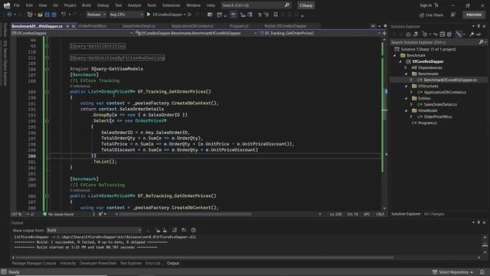Close the BenchmarkEf...BVsDapper.cs tab
The height and width of the screenshot is (276, 490).
coord(73,26)
